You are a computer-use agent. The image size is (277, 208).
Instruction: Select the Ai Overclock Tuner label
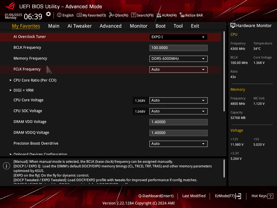[30, 37]
